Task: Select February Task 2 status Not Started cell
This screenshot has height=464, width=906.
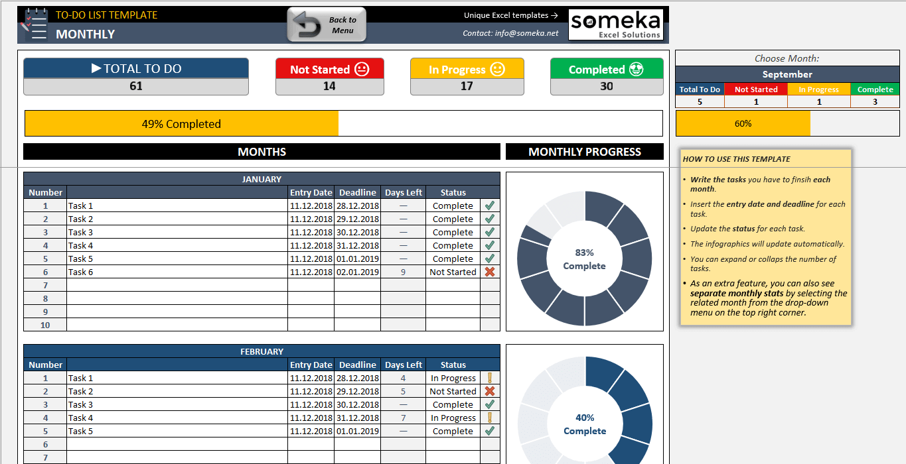Action: click(453, 391)
